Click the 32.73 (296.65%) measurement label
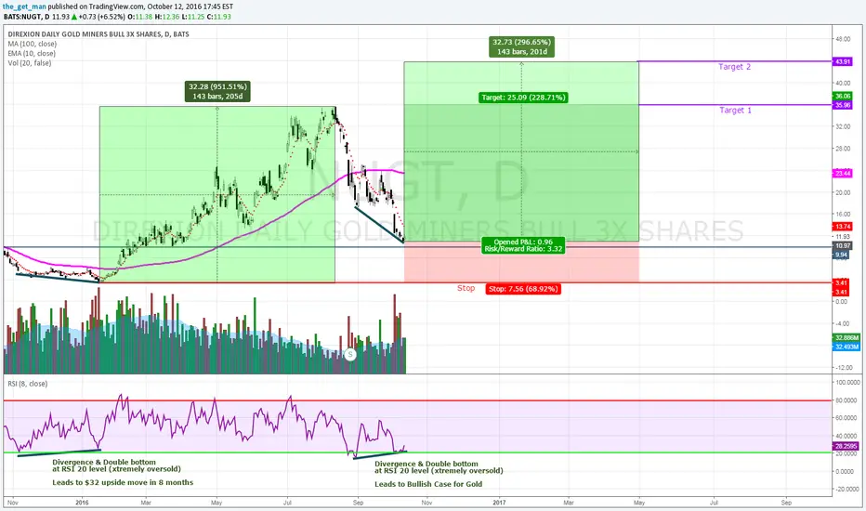866x511 pixels. (x=522, y=47)
